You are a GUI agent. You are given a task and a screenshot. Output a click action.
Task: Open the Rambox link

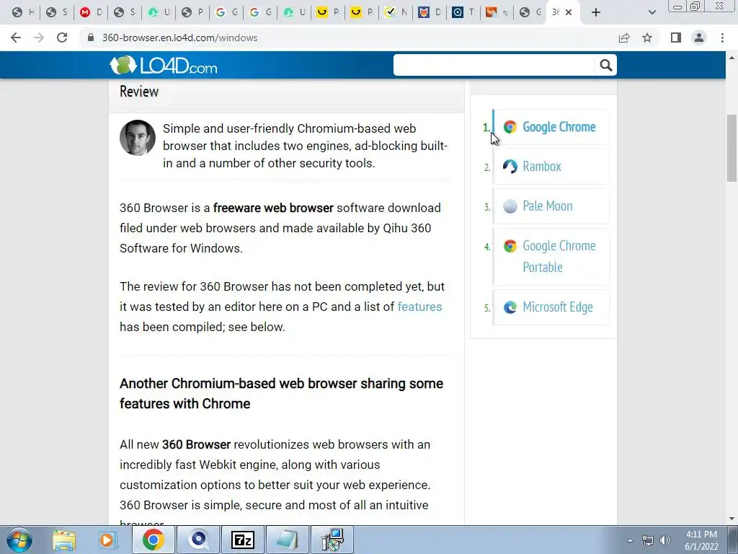click(x=542, y=167)
